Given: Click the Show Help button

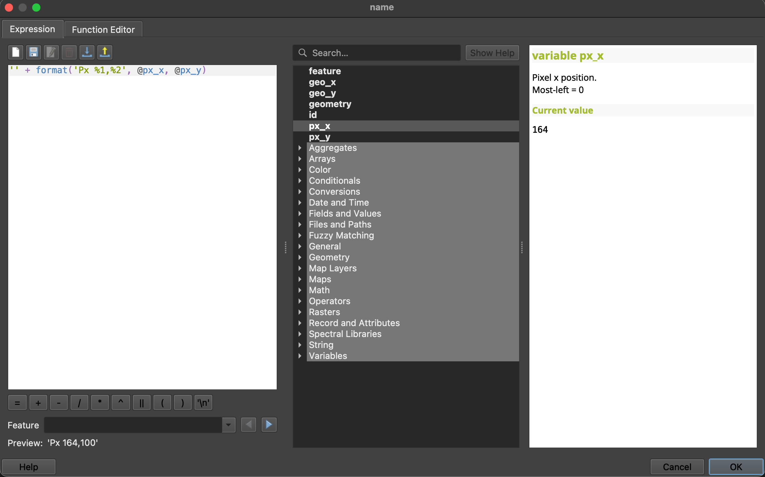Looking at the screenshot, I should tap(492, 53).
